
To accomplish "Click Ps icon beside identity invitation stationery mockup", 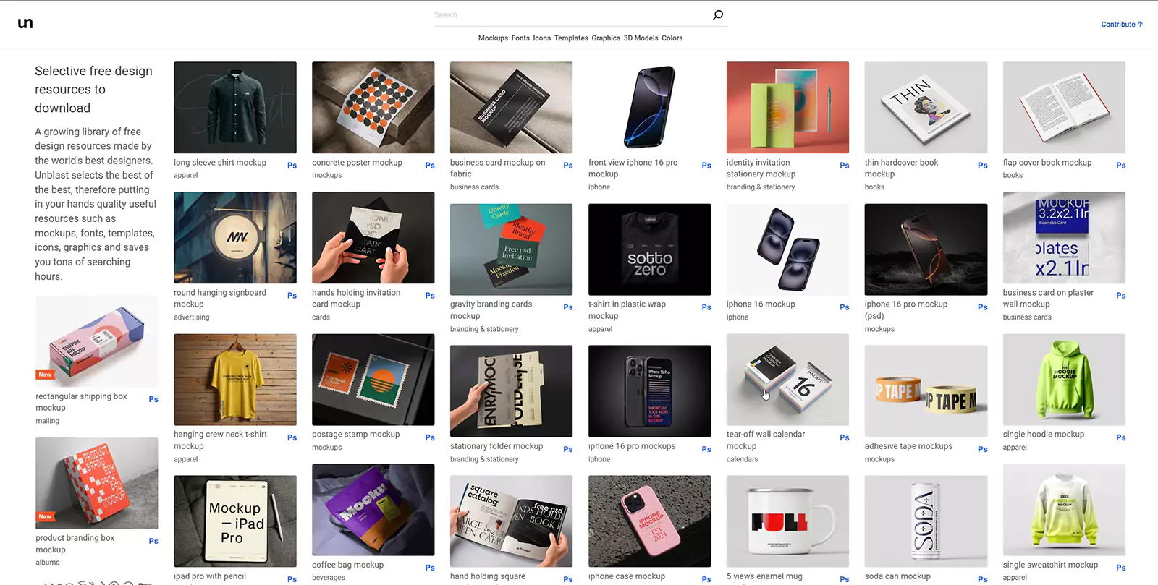I will tap(844, 166).
